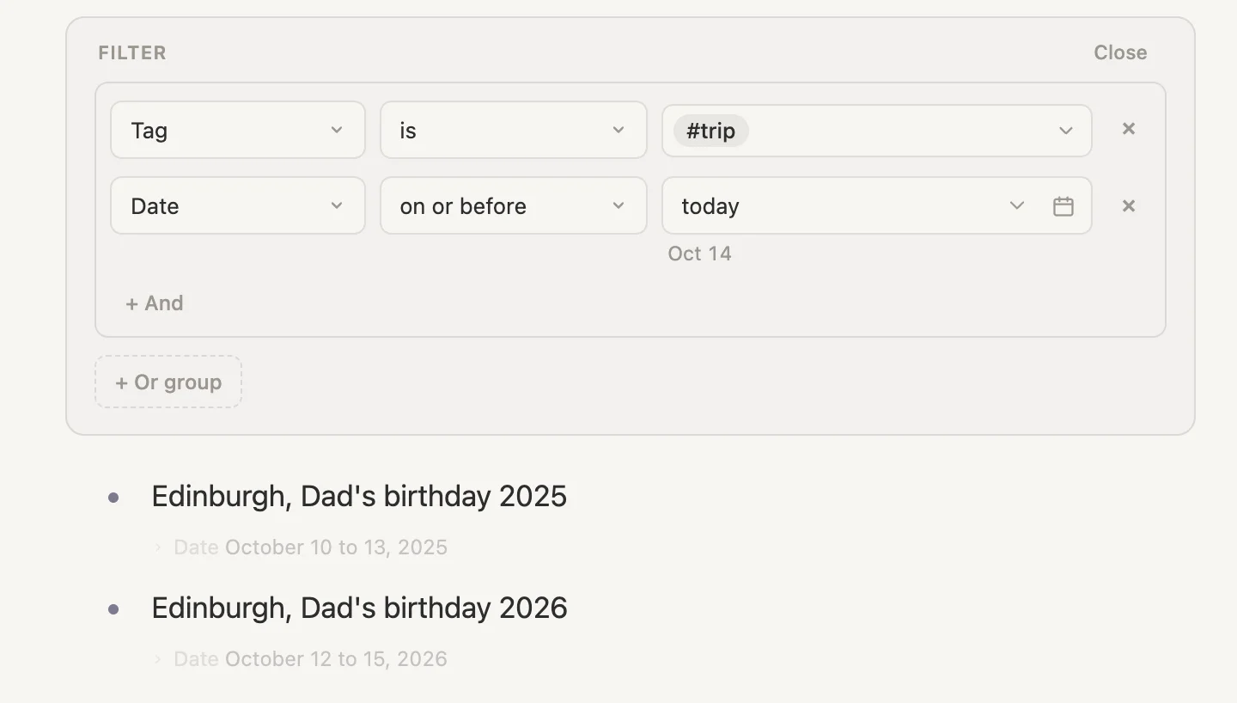Change the 'is' operator dropdown
This screenshot has width=1237, height=703.
514,130
